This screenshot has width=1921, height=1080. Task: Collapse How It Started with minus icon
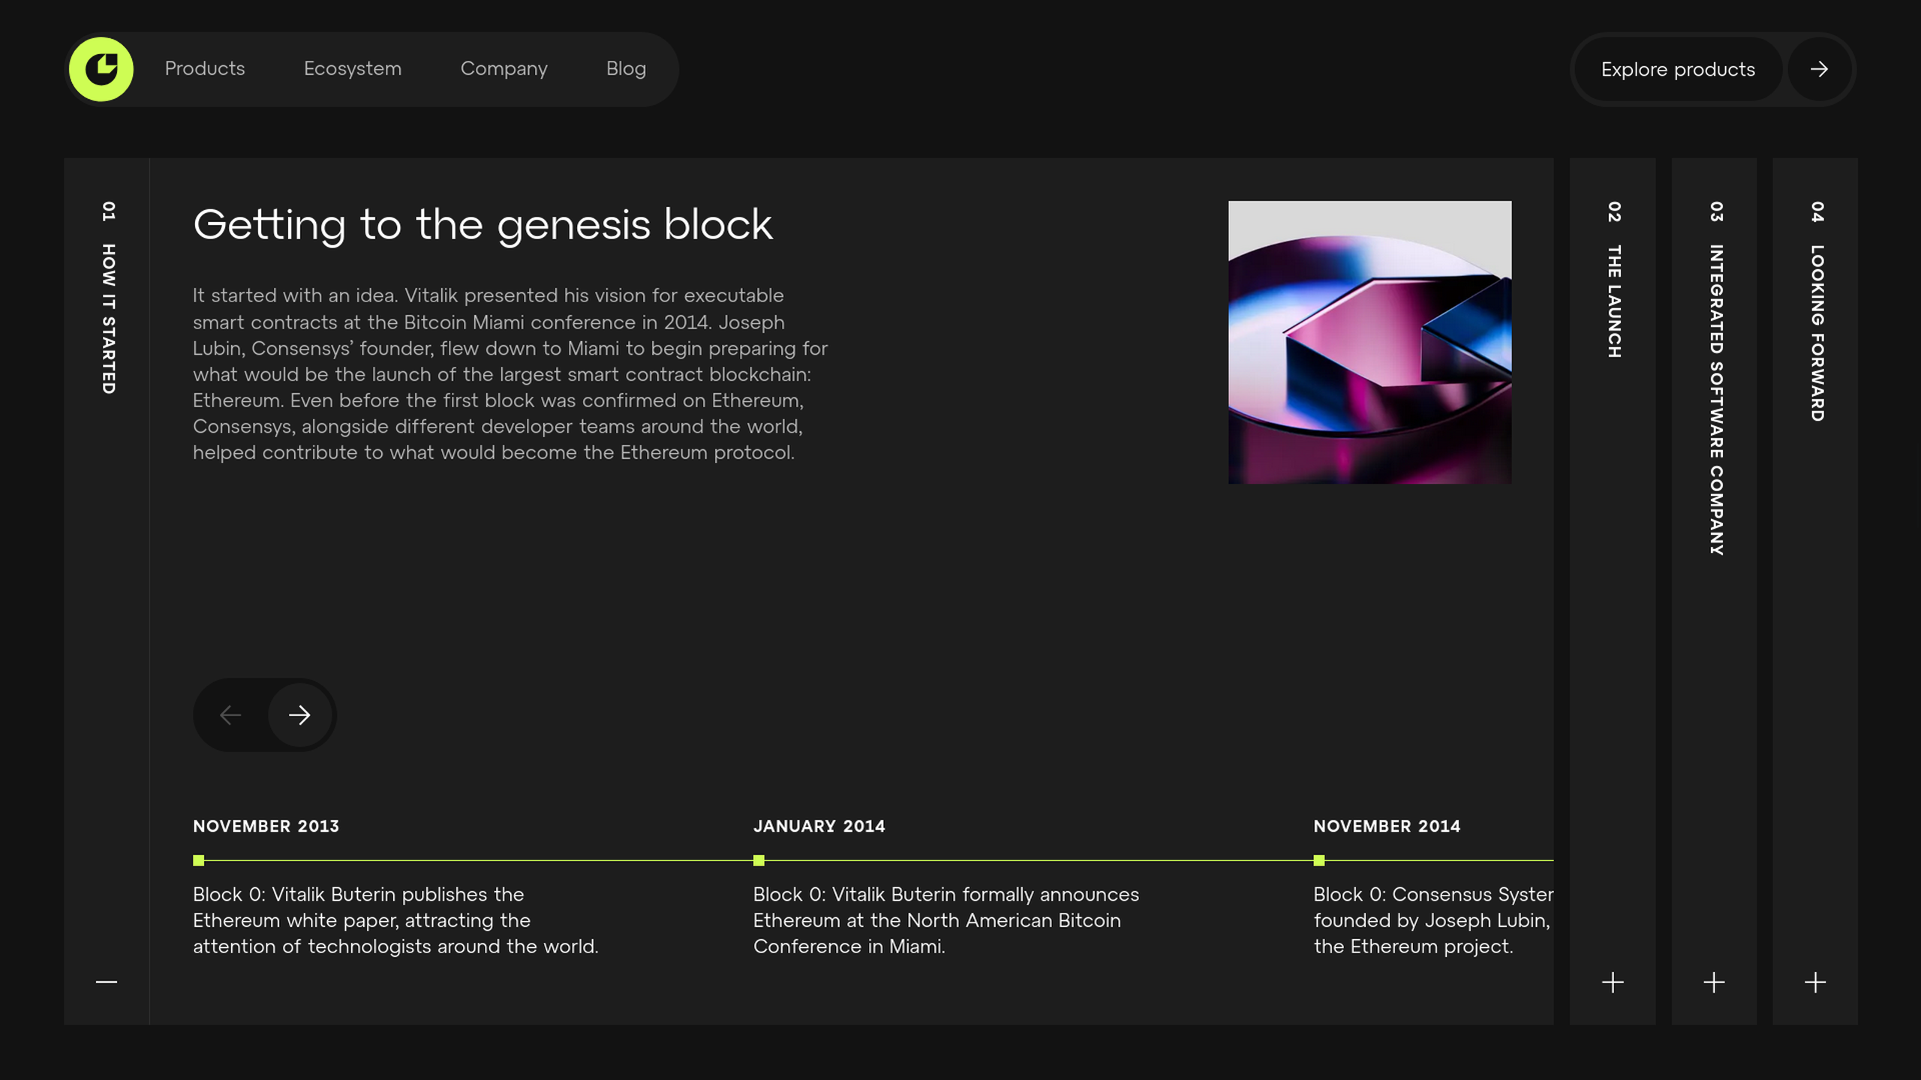click(107, 982)
